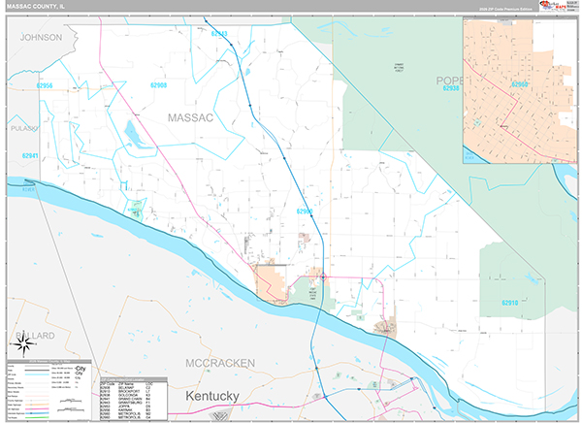
Task: Click the 2025 ZIP Code Premium Edition text
Action: [505, 9]
